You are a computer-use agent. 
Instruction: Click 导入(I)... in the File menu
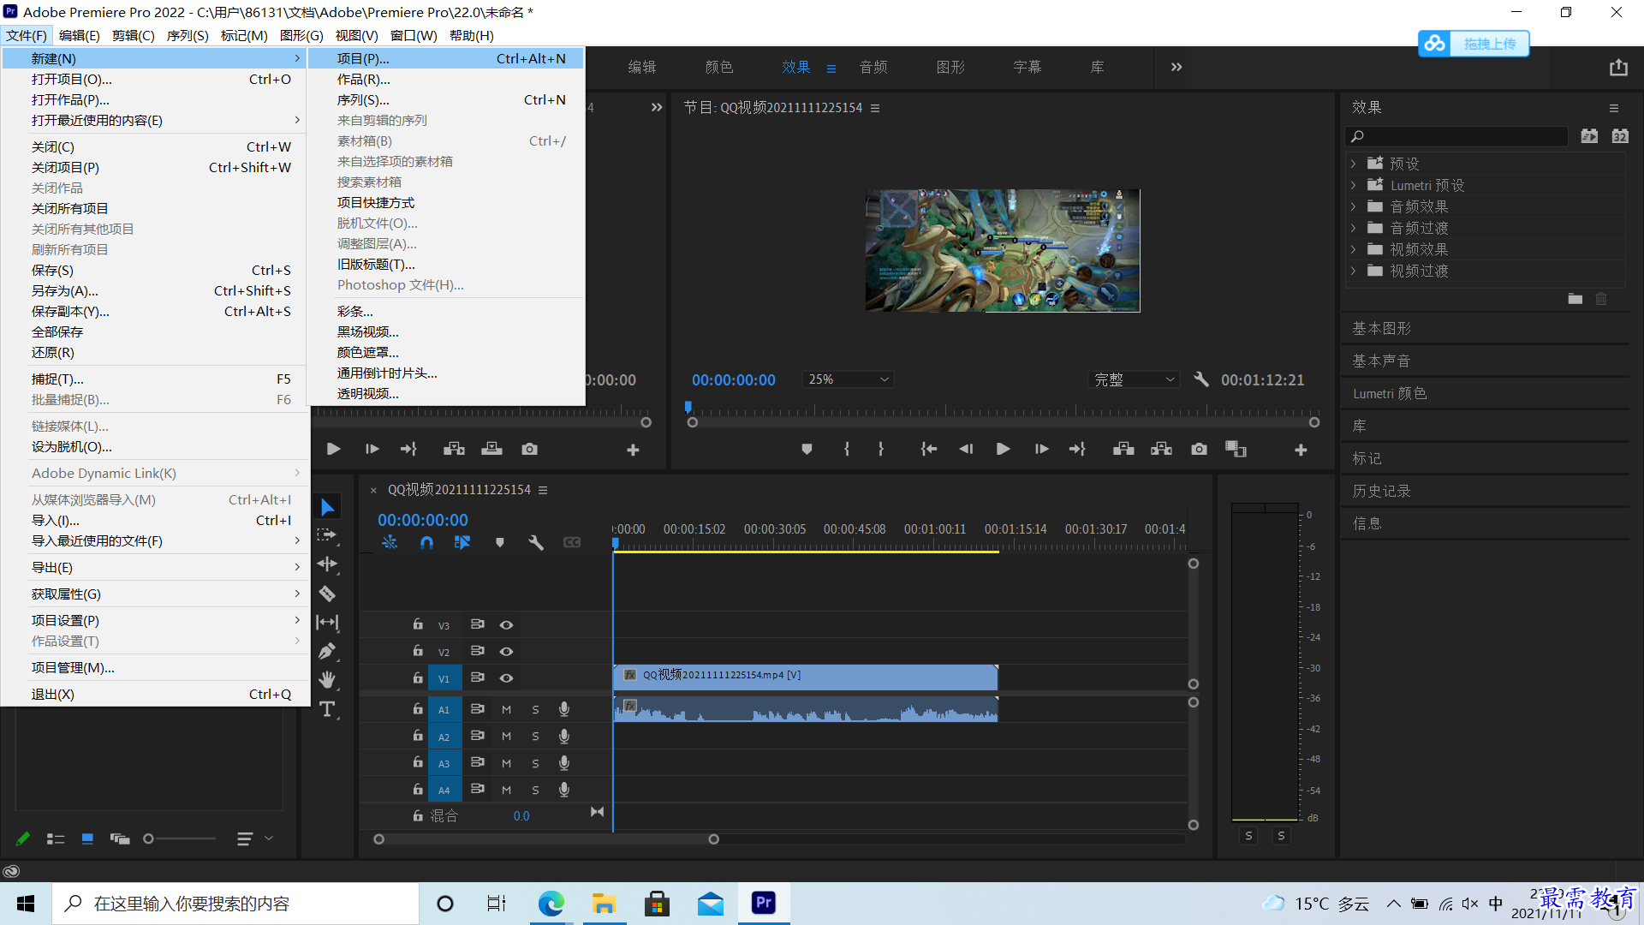(x=156, y=520)
